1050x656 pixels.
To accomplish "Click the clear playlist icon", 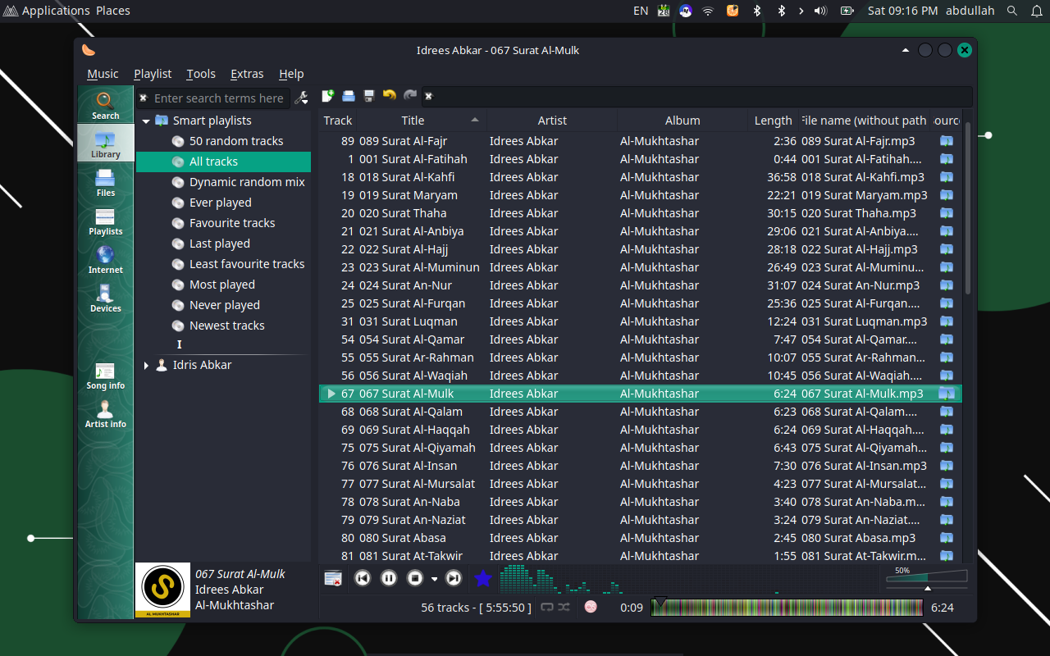I will [333, 579].
